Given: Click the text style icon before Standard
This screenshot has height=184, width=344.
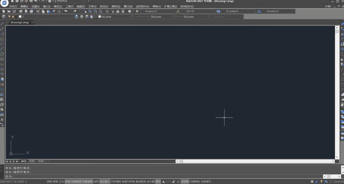Looking at the screenshot, I should coord(137,11).
